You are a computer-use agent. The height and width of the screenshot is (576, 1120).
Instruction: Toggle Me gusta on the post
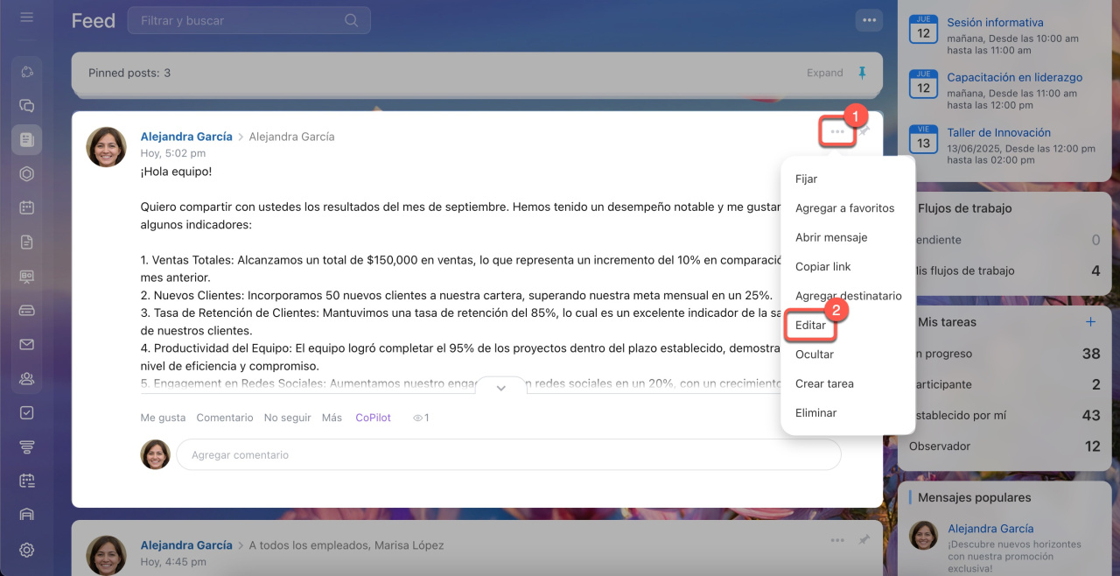point(163,418)
